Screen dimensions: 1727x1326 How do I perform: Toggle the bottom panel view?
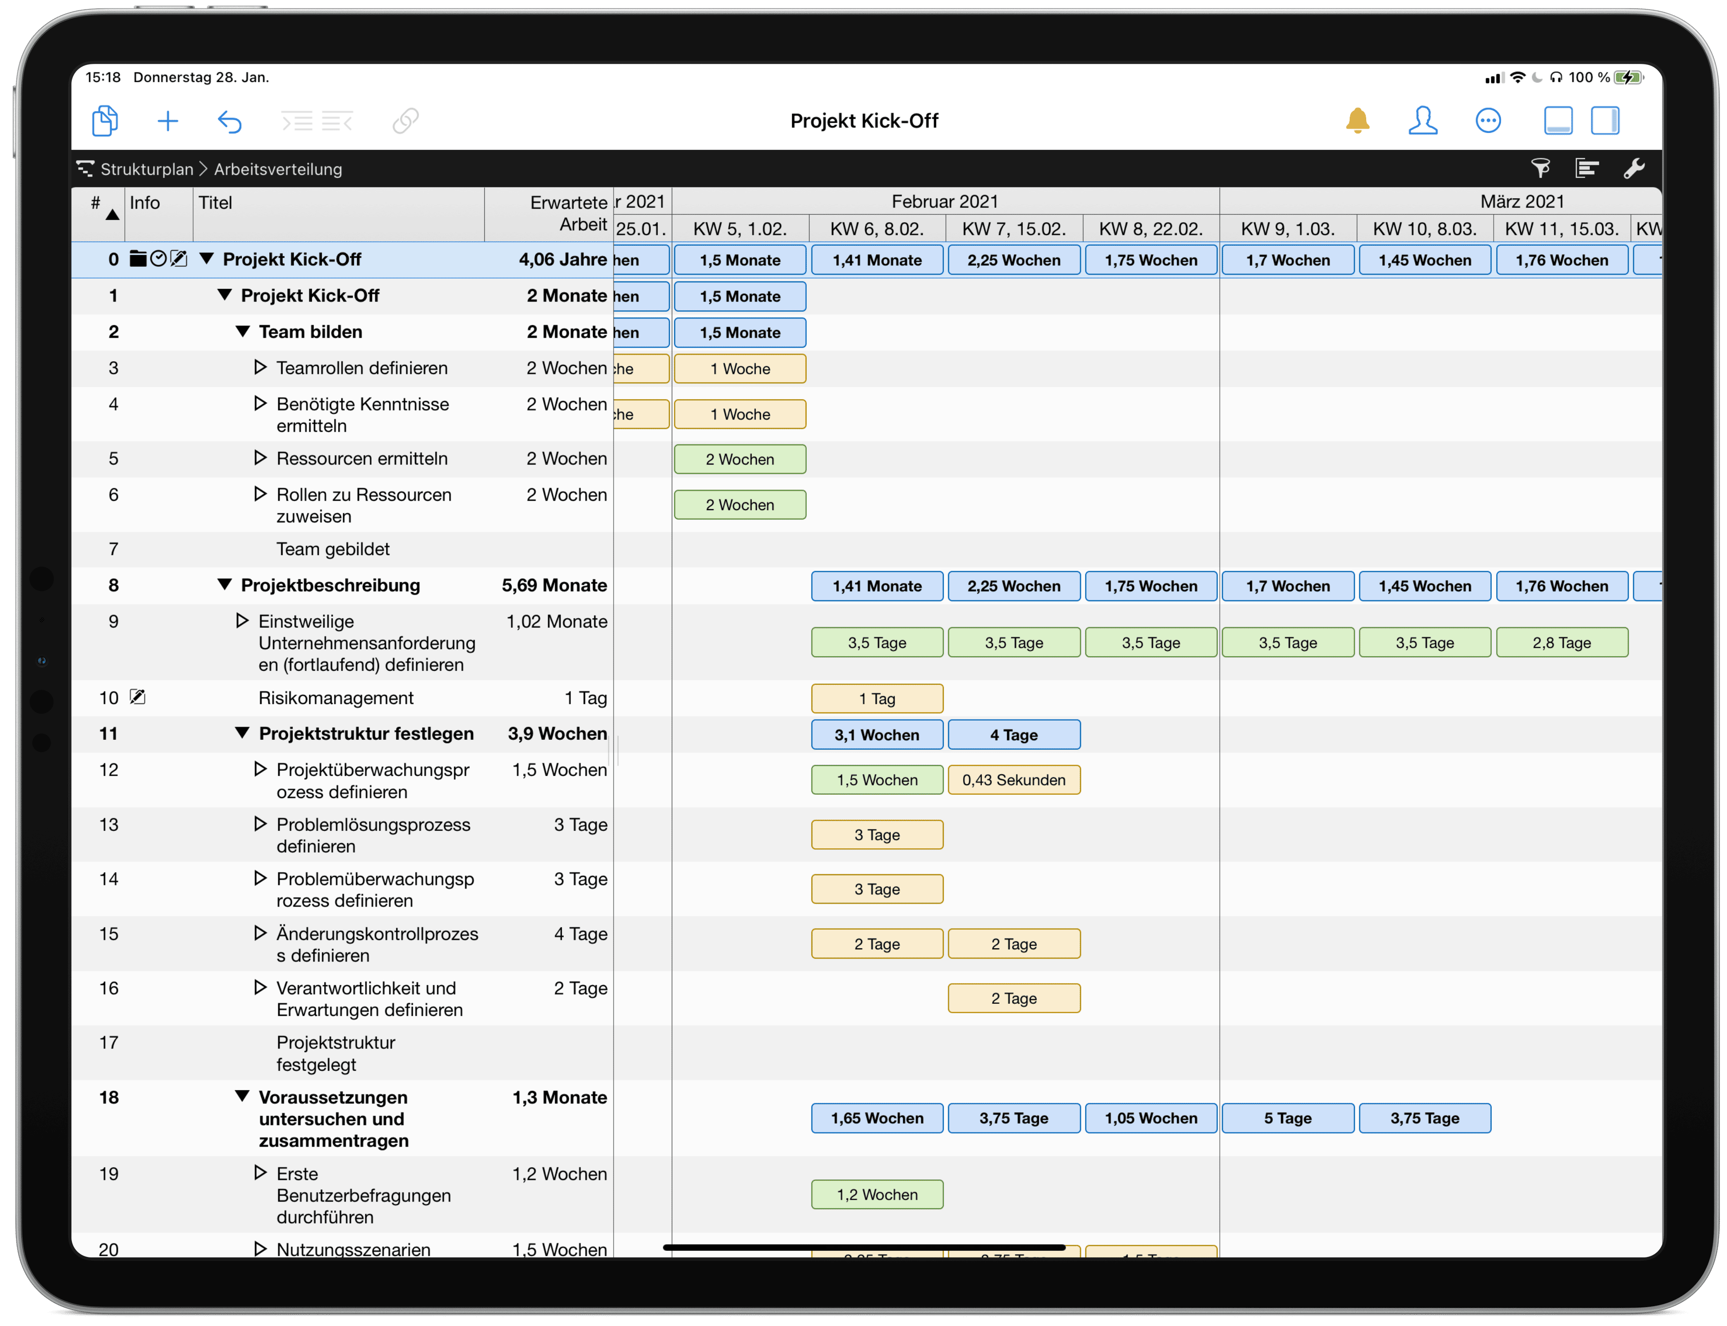[1558, 121]
